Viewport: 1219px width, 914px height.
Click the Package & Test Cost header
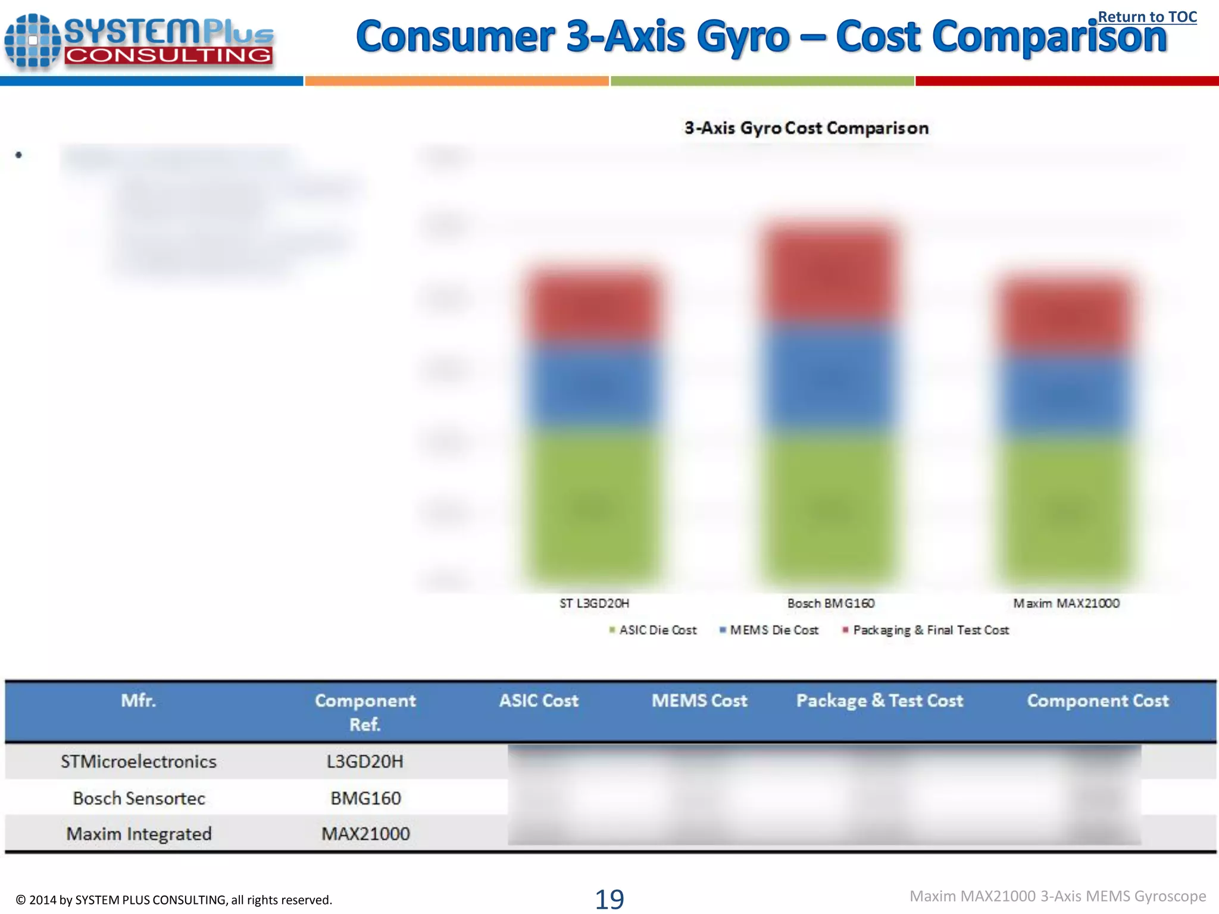pyautogui.click(x=879, y=700)
